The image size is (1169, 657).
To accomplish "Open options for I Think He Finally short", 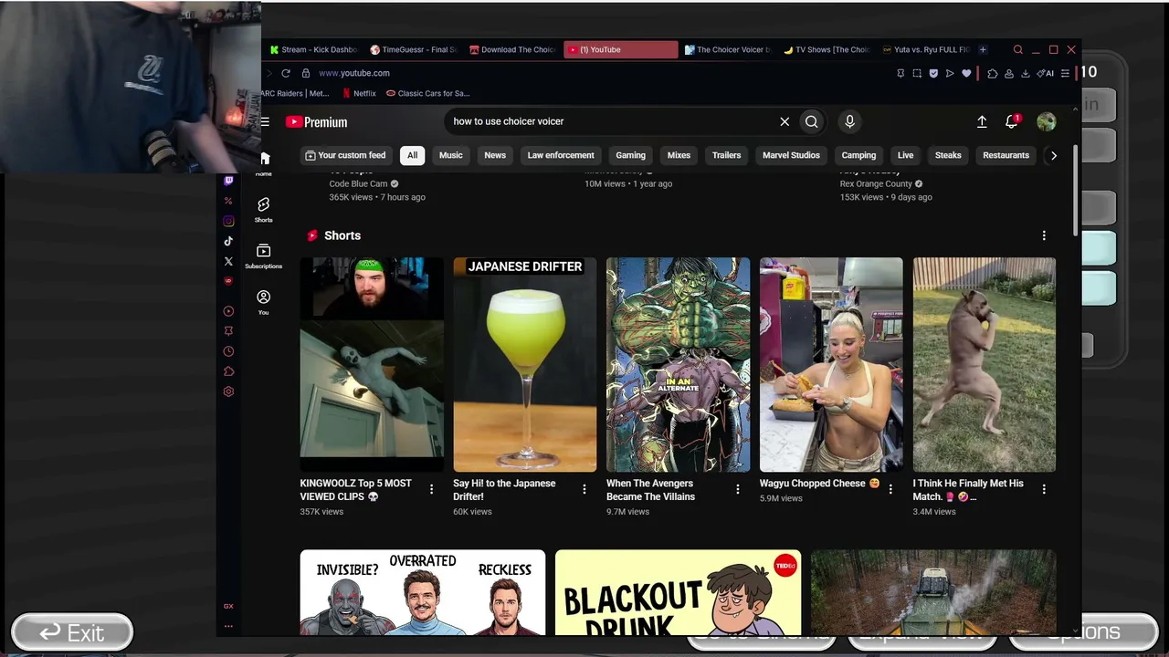I will tap(1044, 489).
